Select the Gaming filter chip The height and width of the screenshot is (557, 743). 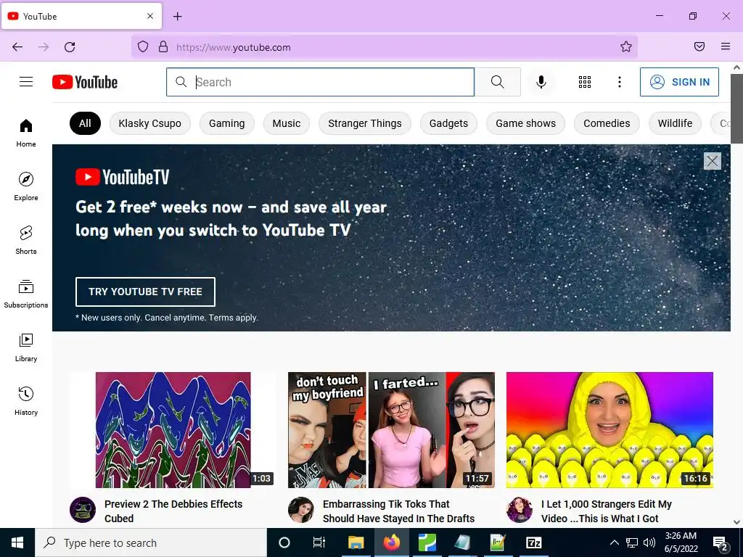[227, 123]
